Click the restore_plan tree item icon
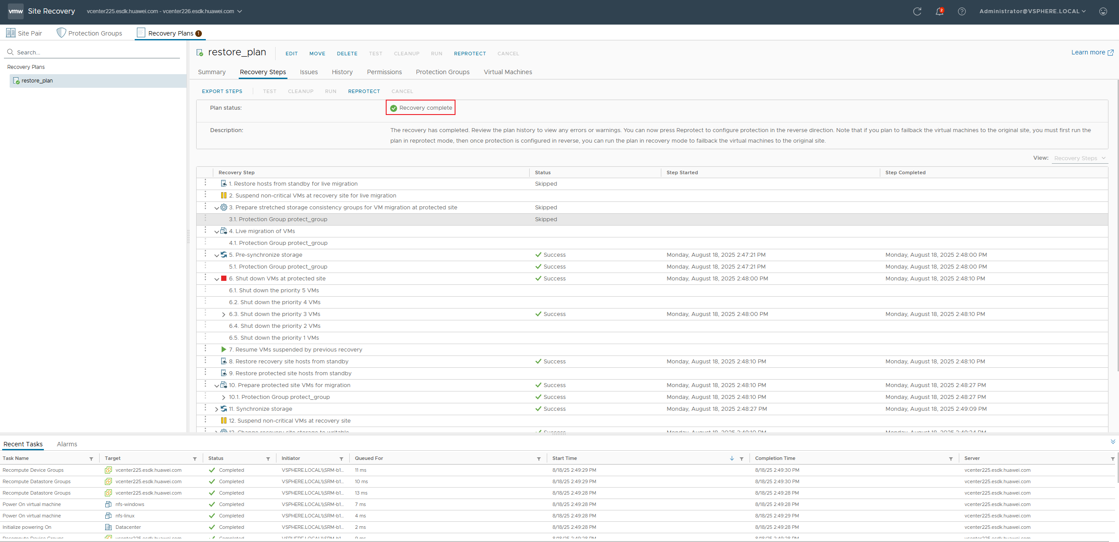The height and width of the screenshot is (542, 1119). [16, 81]
